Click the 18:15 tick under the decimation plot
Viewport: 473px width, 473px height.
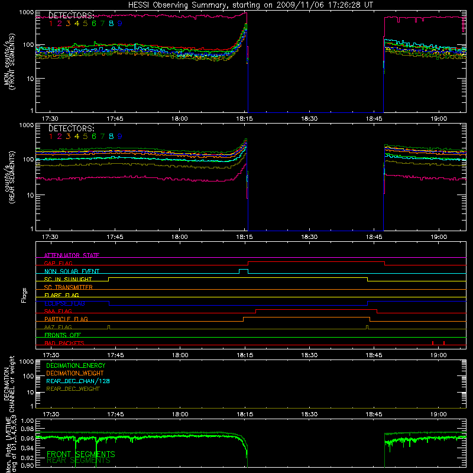click(245, 414)
